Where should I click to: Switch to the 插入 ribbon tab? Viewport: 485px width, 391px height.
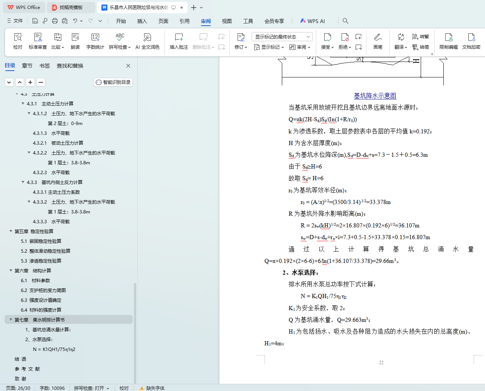coord(142,21)
